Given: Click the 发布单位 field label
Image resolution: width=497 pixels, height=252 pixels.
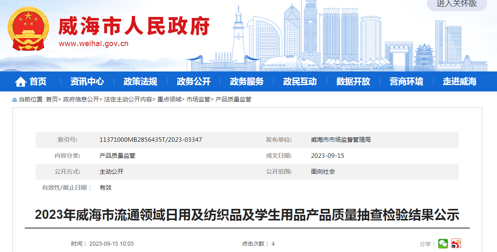Looking at the screenshot, I should click(279, 140).
